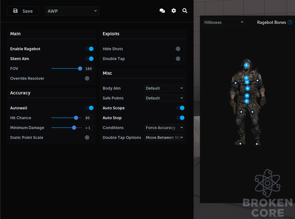Viewport: 295px width, 219px height.
Task: Click the magnifying glass search icon
Action: (x=185, y=11)
